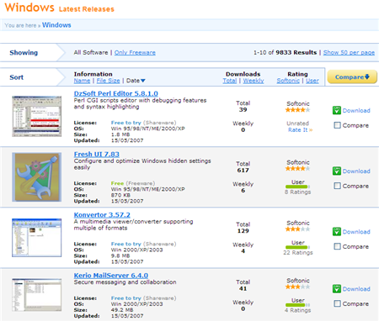Screen dimensions: 379x321
Task: Click the Download link for Konvertor
Action: coord(356,232)
